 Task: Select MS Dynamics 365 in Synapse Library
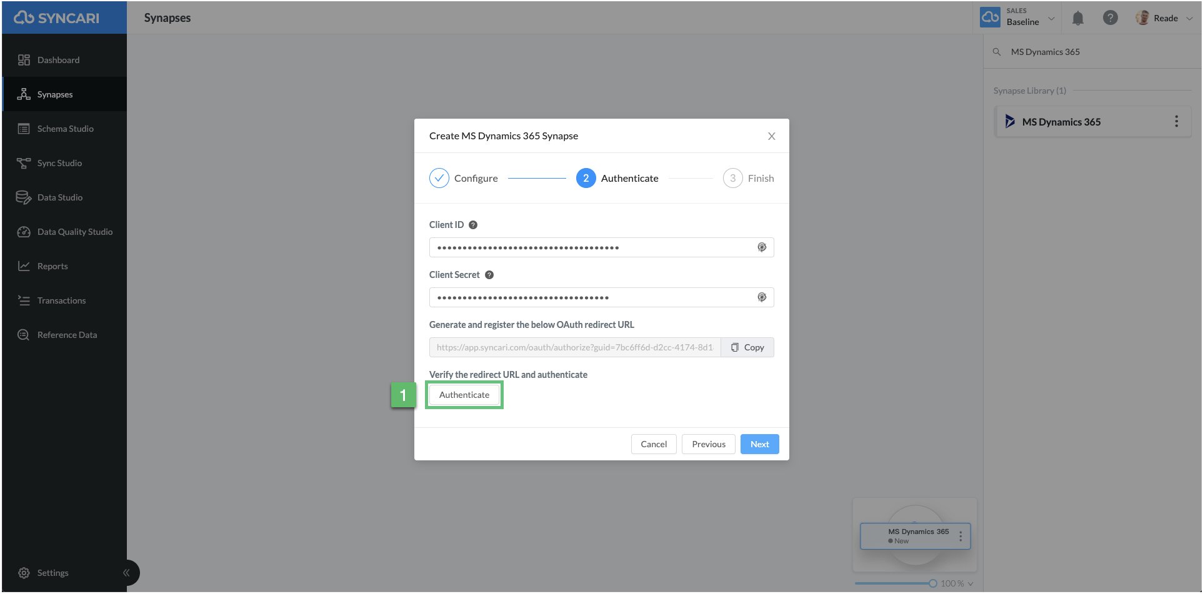tap(1093, 122)
